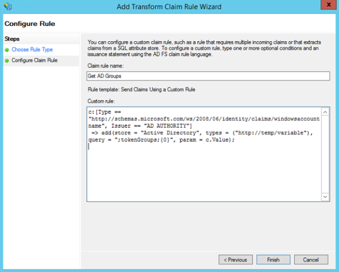This screenshot has width=339, height=272.
Task: Focus the Claim rule name field
Action: click(x=208, y=76)
